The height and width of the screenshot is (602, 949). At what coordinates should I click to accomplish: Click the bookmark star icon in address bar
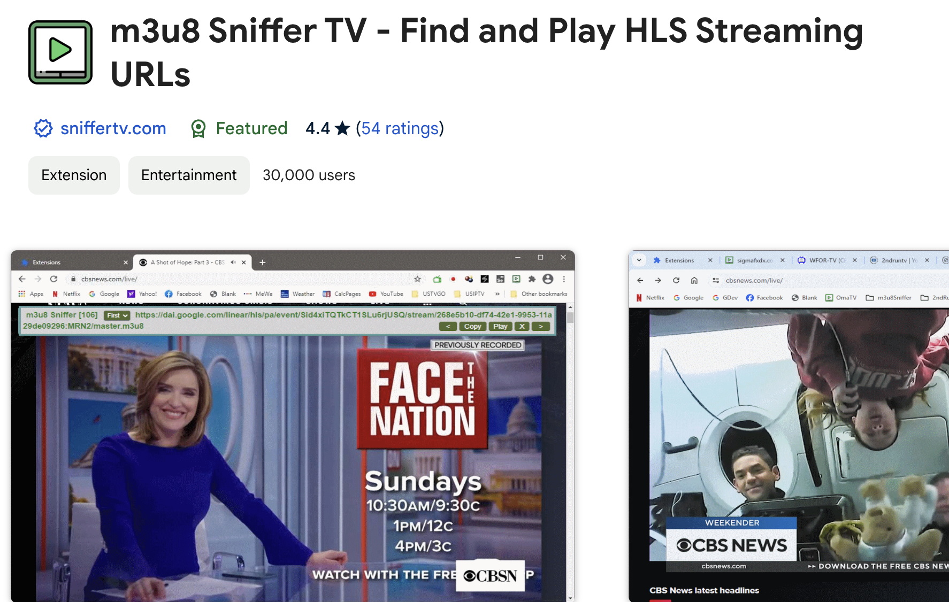click(417, 279)
